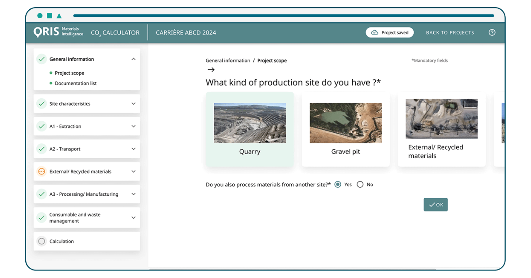531x278 pixels.
Task: Click the empty circle status icon beside Calculation
Action: pyautogui.click(x=42, y=241)
